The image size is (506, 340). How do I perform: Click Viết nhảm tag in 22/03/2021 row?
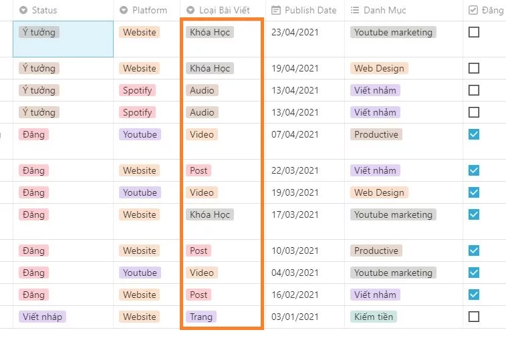(x=375, y=170)
